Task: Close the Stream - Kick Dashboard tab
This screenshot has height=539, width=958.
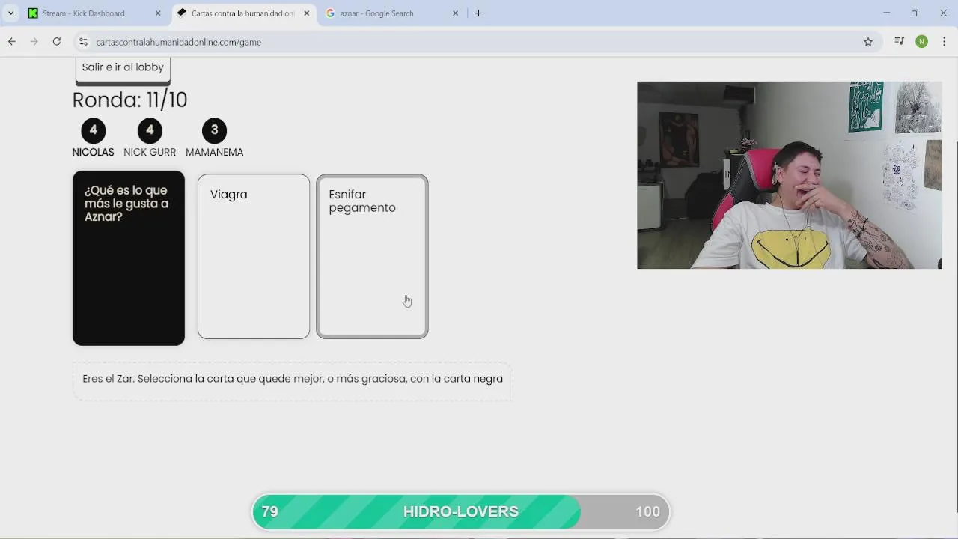Action: 158,13
